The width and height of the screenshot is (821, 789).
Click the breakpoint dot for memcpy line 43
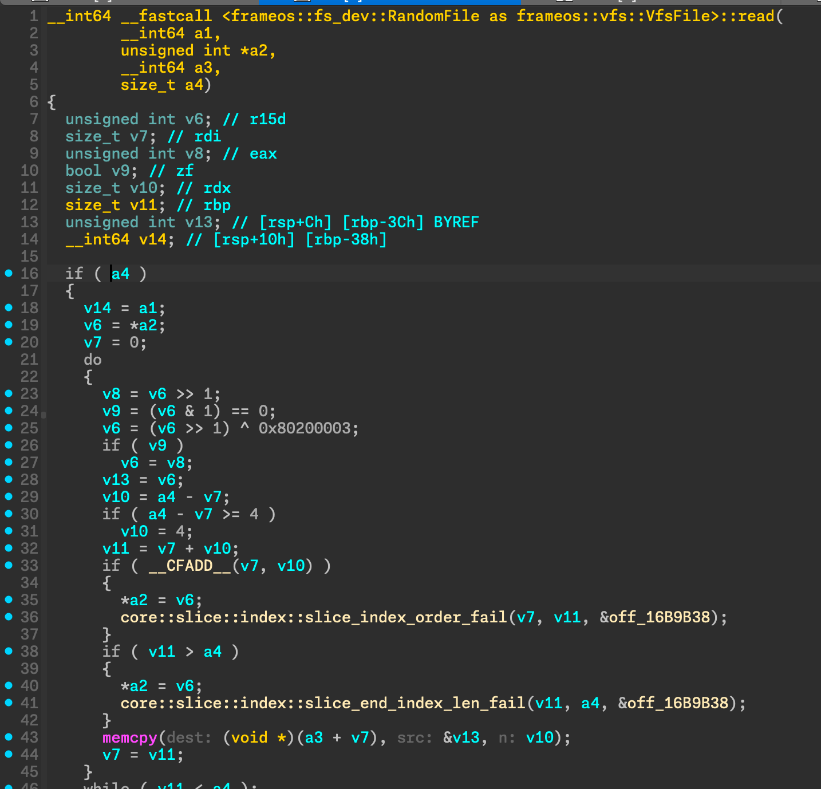coord(9,737)
